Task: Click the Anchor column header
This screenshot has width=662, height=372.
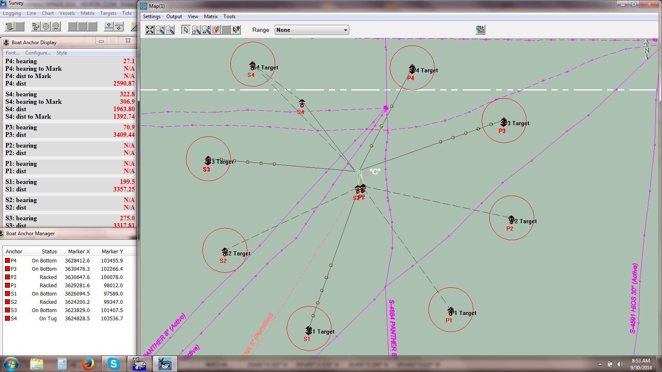Action: point(14,251)
